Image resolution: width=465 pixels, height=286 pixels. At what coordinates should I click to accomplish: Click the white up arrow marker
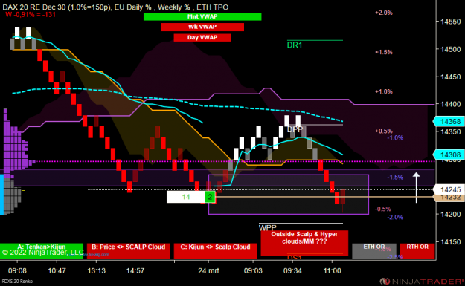pos(417,188)
